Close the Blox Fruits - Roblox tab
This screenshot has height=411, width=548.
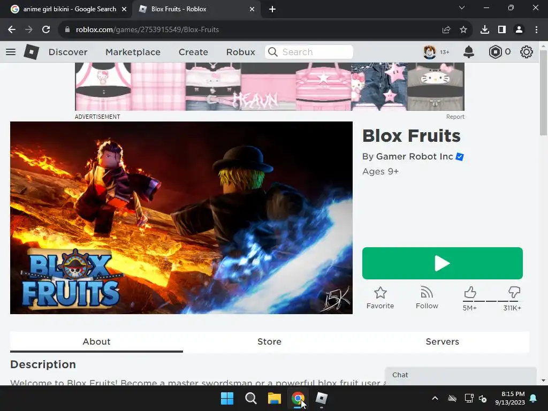(252, 9)
